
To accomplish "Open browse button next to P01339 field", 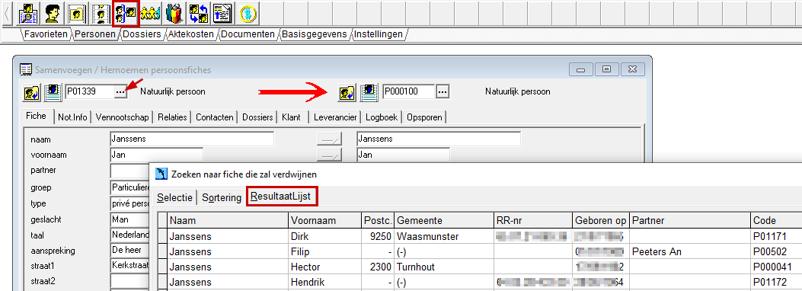I will [120, 92].
